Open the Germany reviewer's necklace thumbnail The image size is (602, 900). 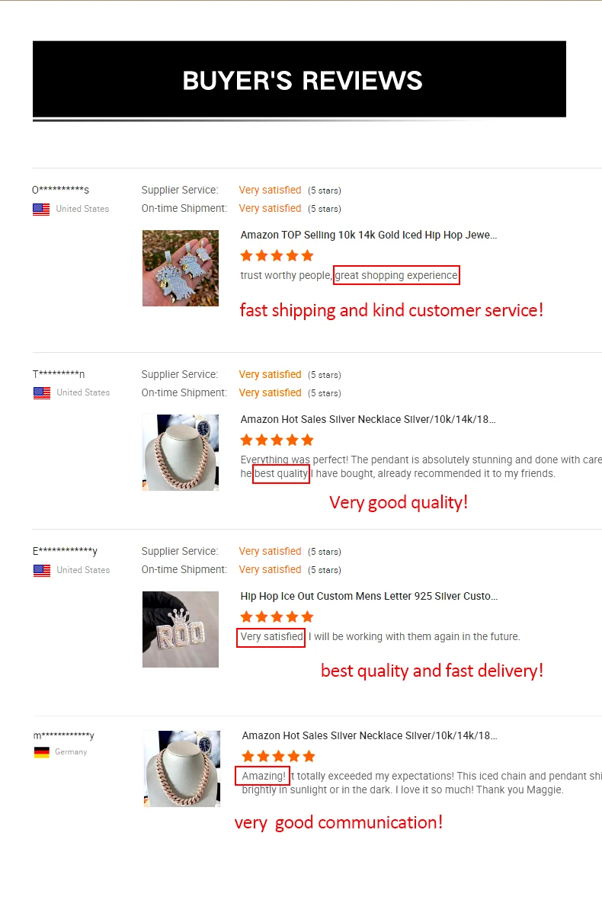(x=182, y=769)
